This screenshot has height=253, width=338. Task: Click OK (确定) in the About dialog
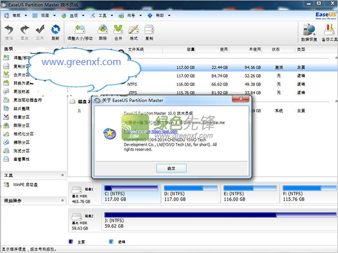point(171,168)
